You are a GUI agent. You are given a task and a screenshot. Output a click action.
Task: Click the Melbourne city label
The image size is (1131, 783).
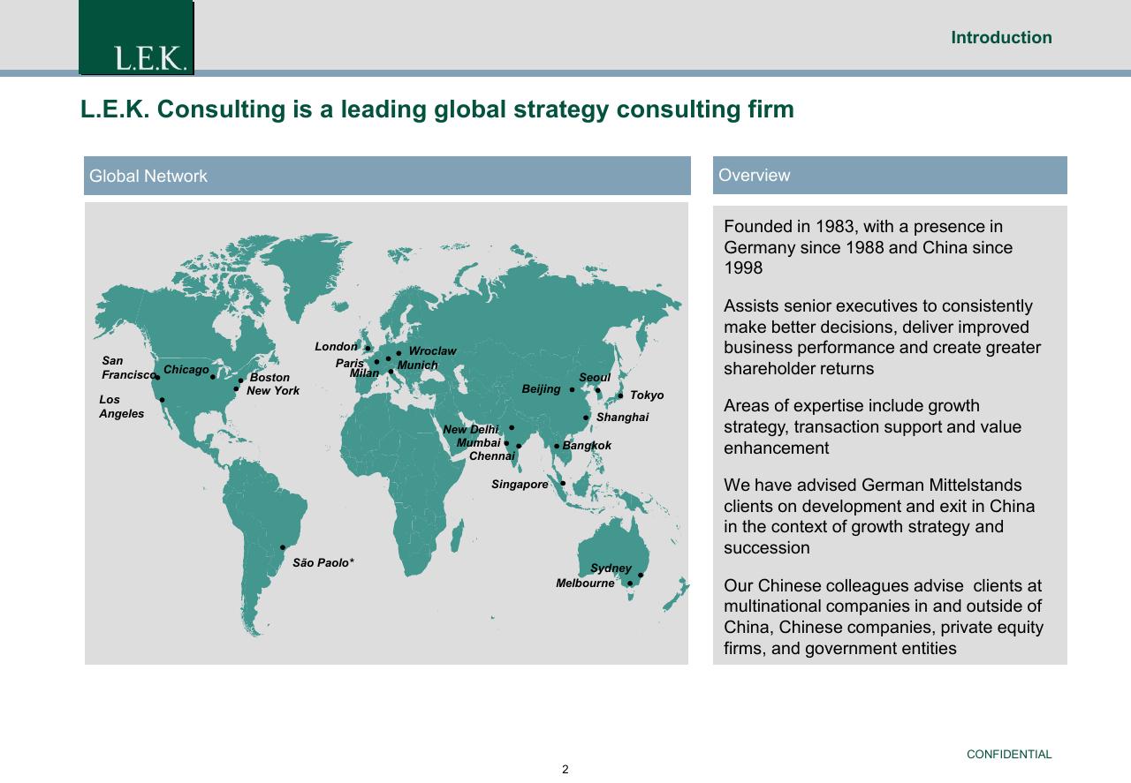click(585, 583)
